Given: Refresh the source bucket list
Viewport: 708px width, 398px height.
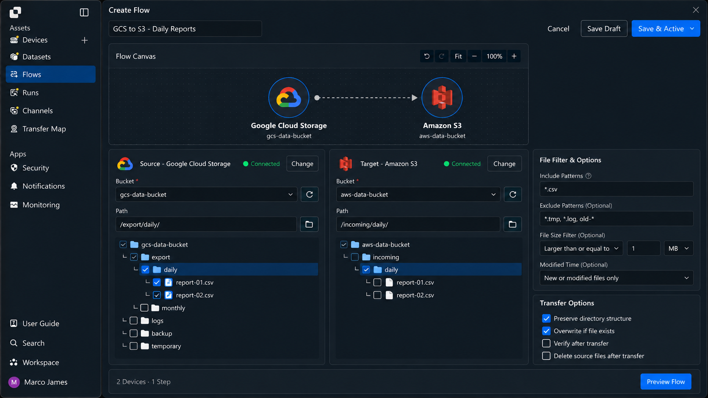Looking at the screenshot, I should coord(310,195).
